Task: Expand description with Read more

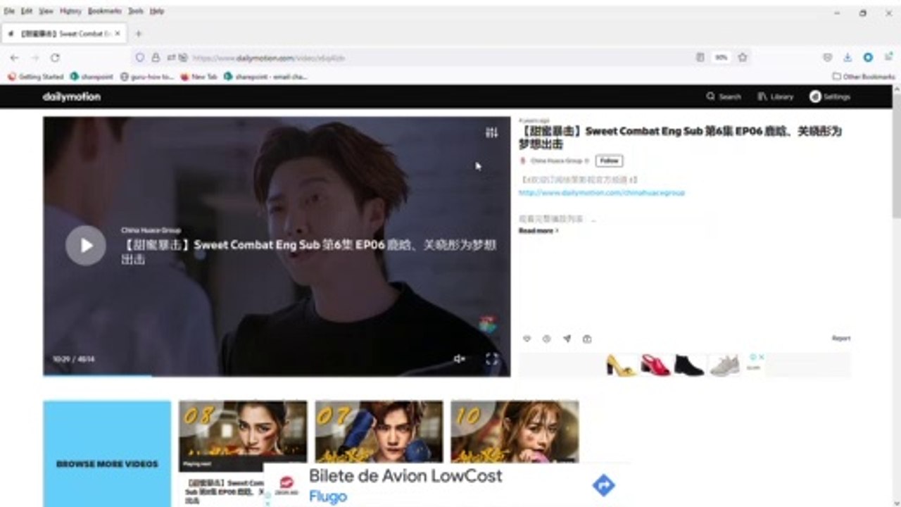Action: [x=538, y=230]
